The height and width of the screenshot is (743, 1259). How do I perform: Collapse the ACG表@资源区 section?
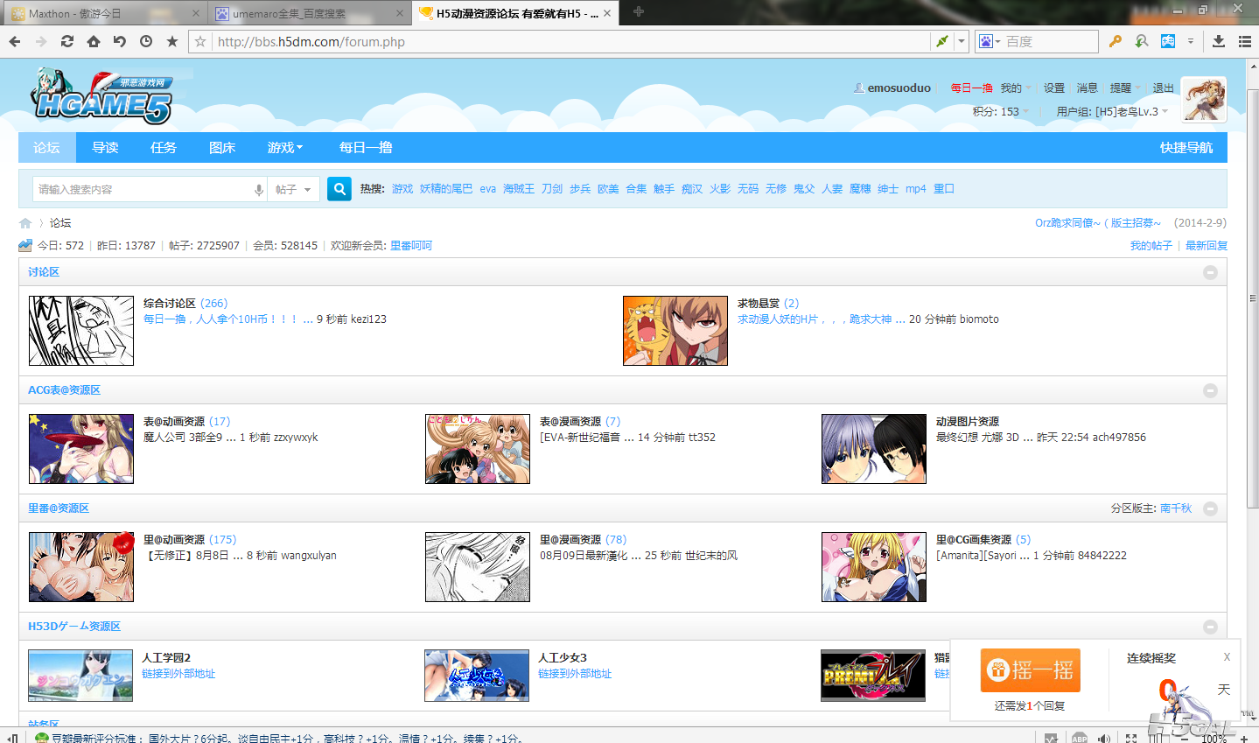[1210, 390]
